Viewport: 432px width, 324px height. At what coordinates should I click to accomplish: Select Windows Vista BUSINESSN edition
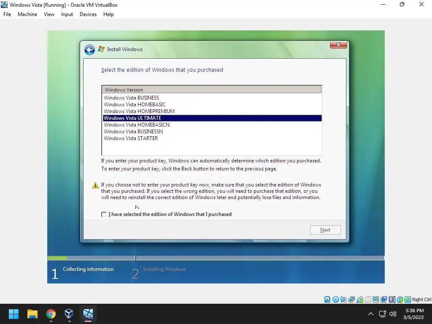tap(212, 132)
